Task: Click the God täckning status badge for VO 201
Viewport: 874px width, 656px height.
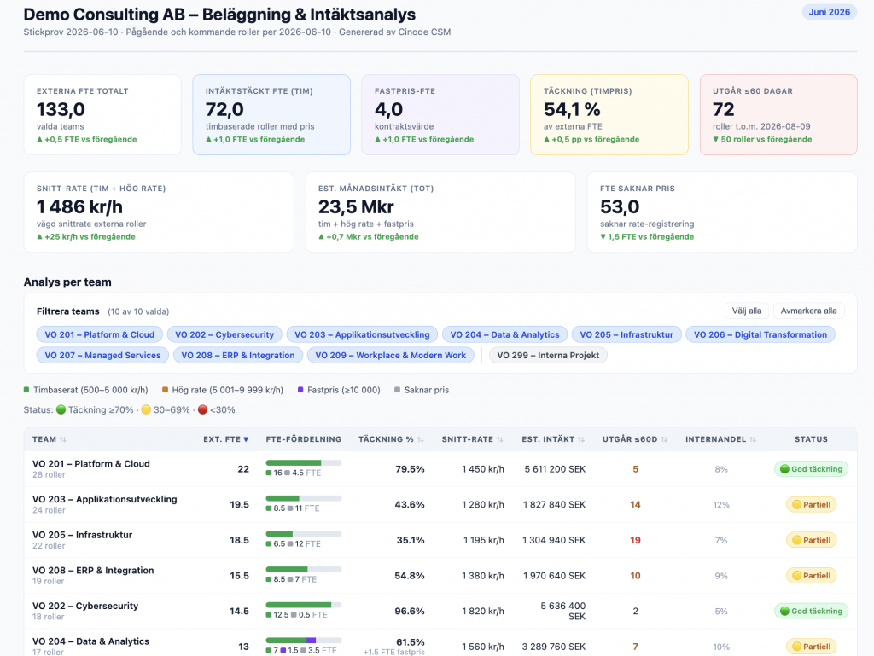Action: point(811,469)
